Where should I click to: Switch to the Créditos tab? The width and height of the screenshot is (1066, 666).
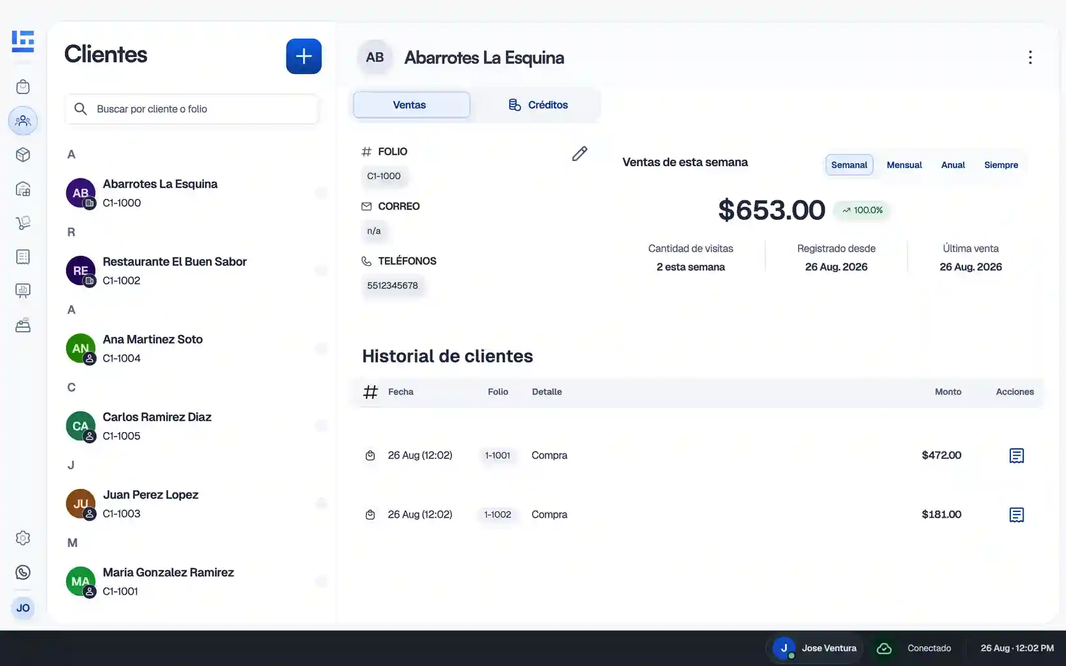pos(538,105)
